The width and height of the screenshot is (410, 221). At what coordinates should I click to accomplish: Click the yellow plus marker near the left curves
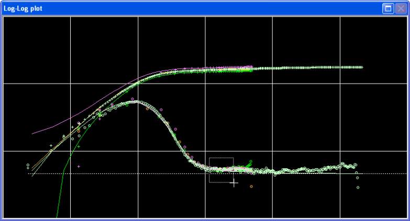[x=51, y=145]
